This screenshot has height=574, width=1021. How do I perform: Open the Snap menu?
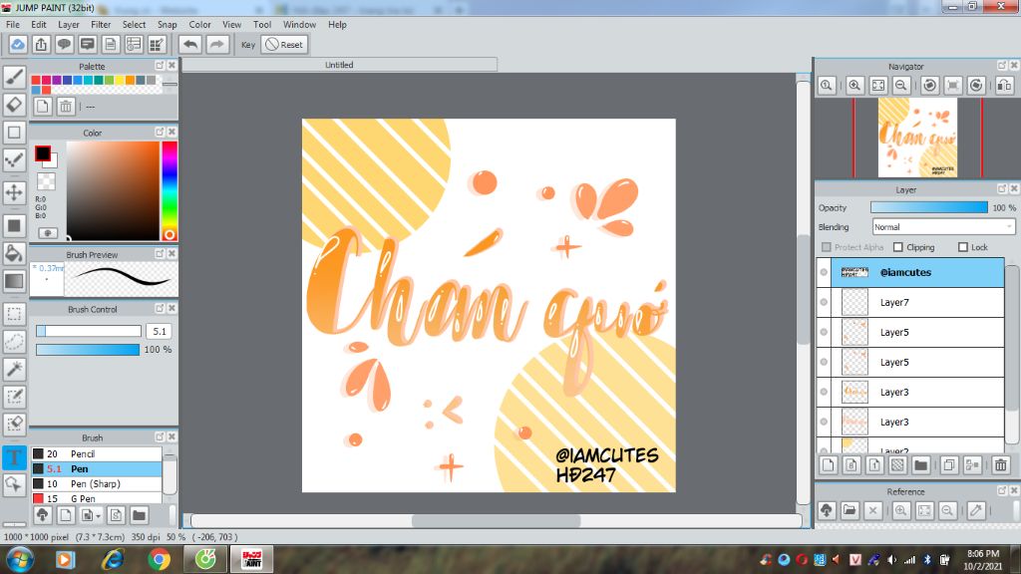[167, 24]
